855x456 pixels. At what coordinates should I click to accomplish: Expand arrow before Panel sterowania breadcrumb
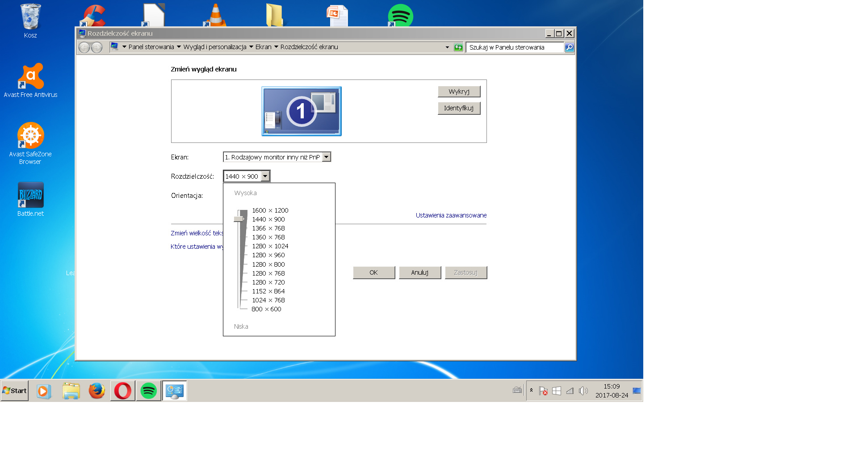pos(124,47)
